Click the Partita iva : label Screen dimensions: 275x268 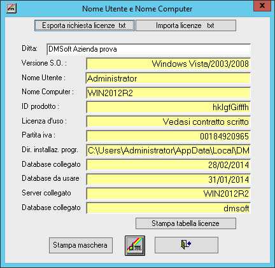pos(39,135)
